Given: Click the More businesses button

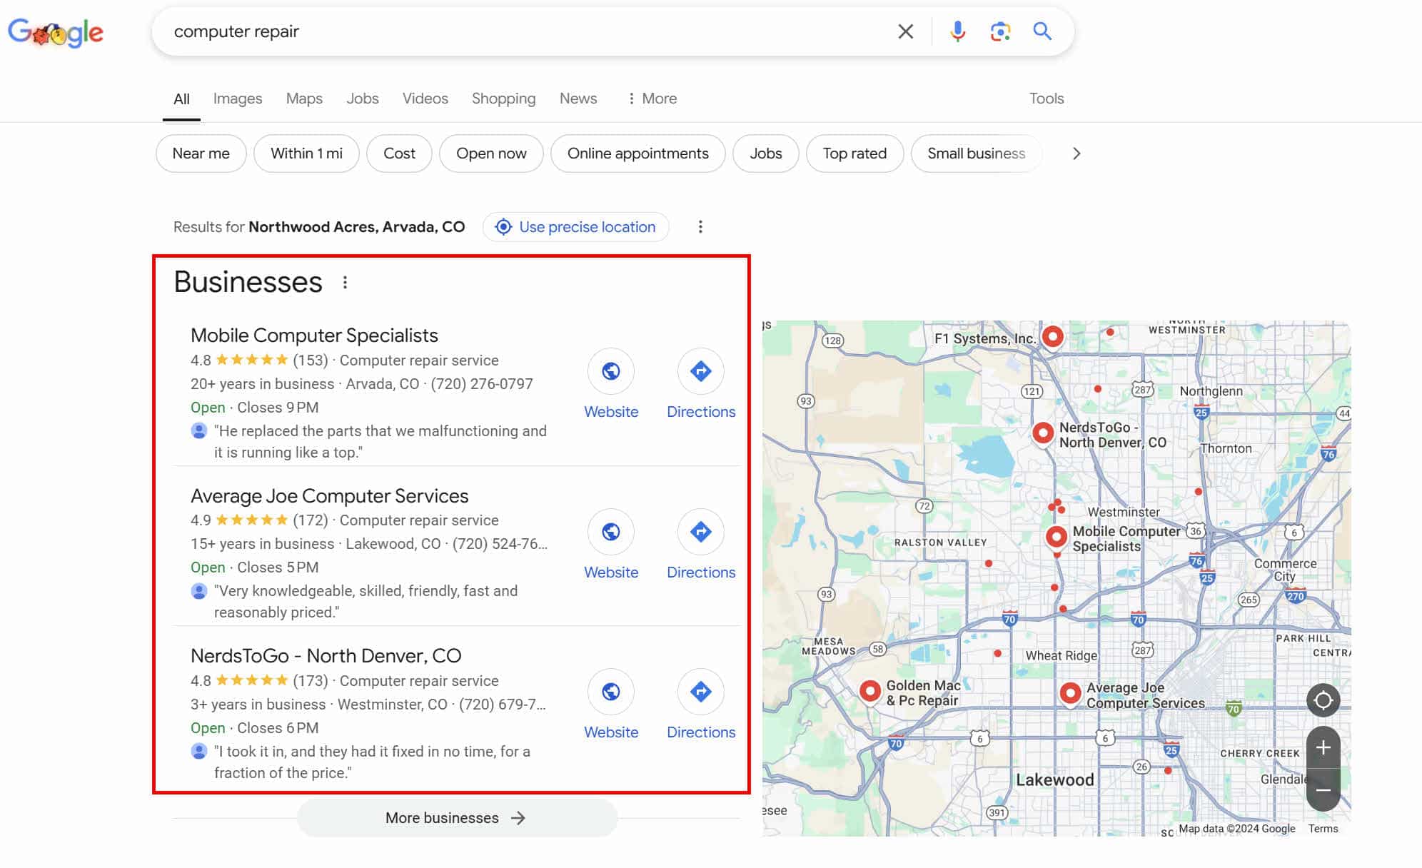Looking at the screenshot, I should click(457, 818).
